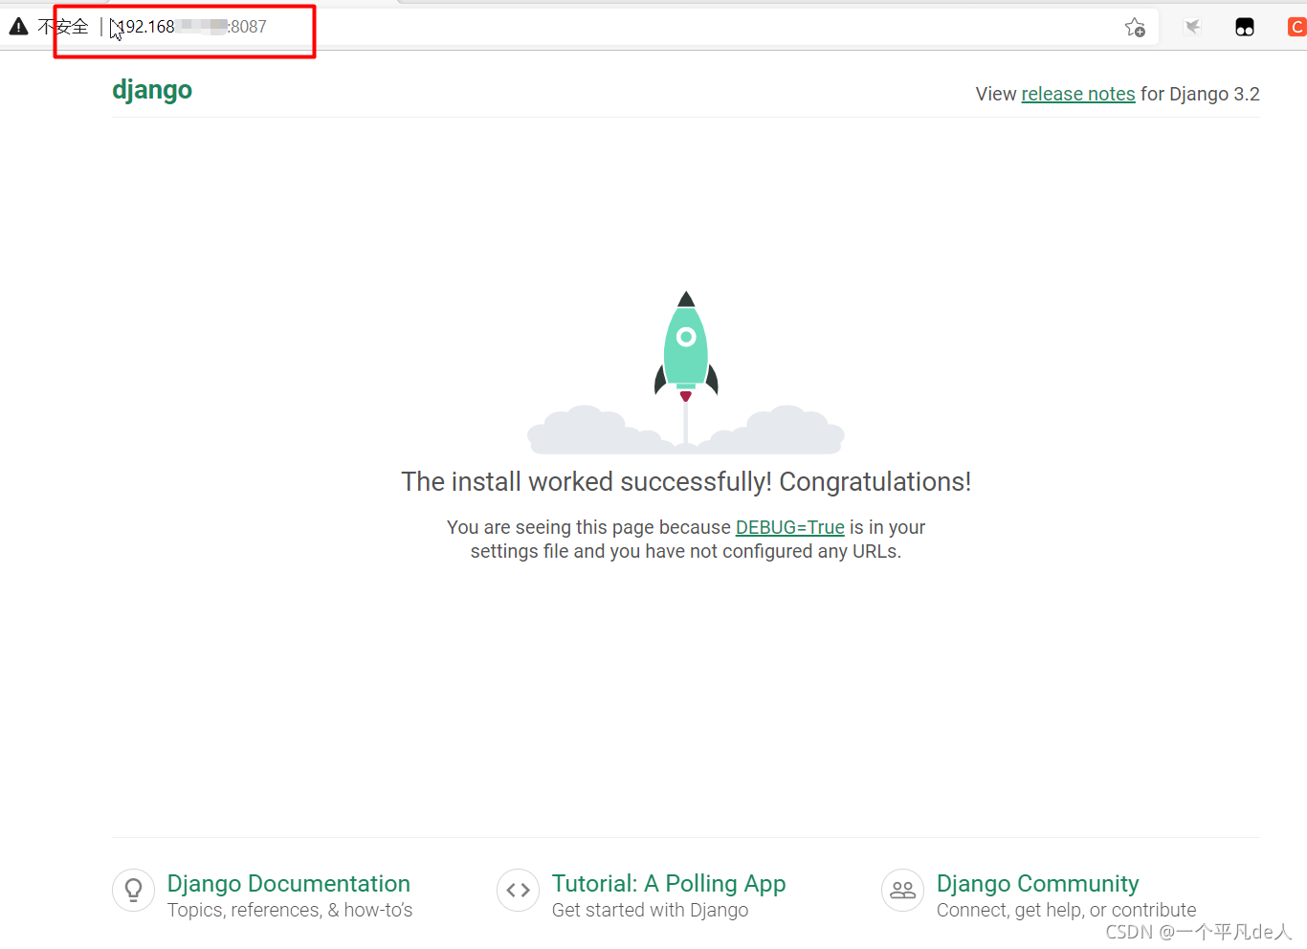Click the 不安全 security label
1307x949 pixels.
point(63,27)
